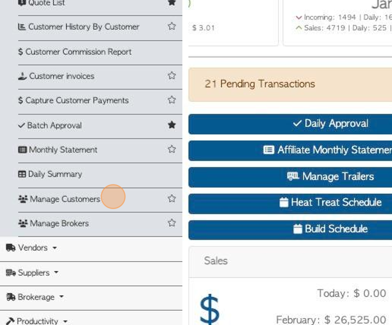Click the Daily Summary table icon

[22, 174]
